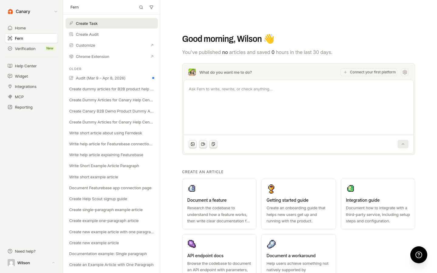The width and height of the screenshot is (437, 273).
Task: Select the Create Audit option
Action: [x=112, y=34]
